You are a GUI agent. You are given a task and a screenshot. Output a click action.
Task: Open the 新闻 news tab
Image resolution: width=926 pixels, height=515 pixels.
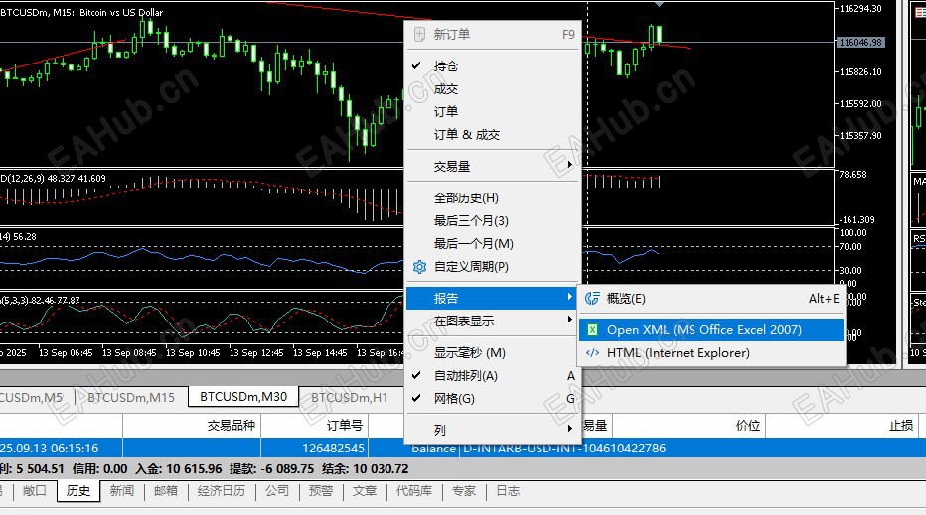pyautogui.click(x=121, y=491)
